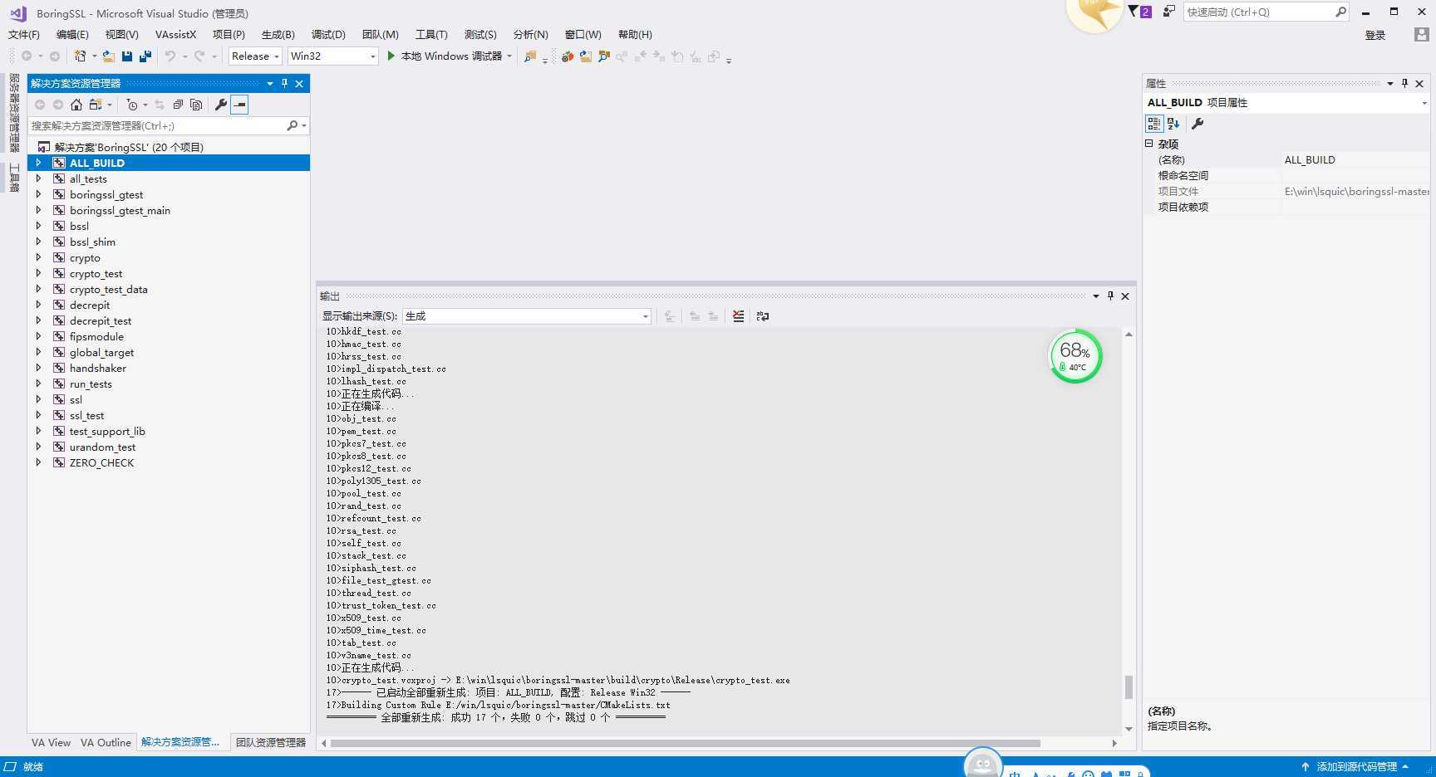The height and width of the screenshot is (777, 1436).
Task: Click the Undo arrow icon
Action: (x=170, y=56)
